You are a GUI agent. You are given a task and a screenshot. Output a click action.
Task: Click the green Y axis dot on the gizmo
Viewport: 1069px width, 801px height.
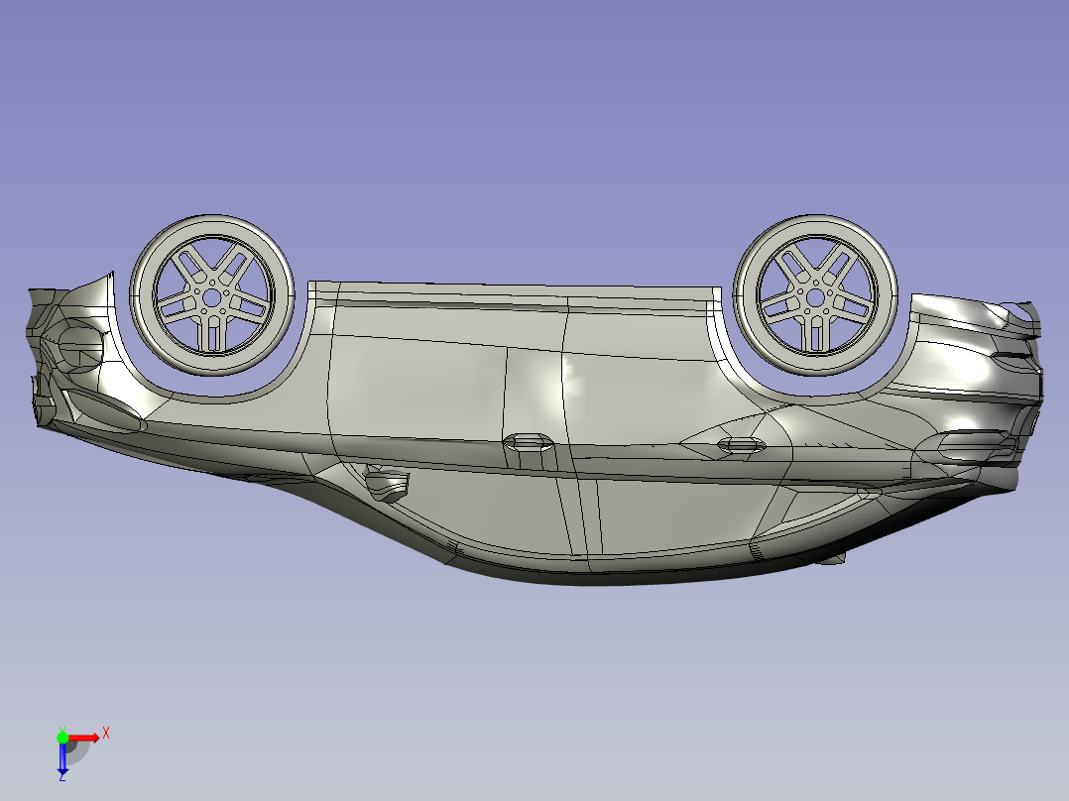tap(62, 738)
